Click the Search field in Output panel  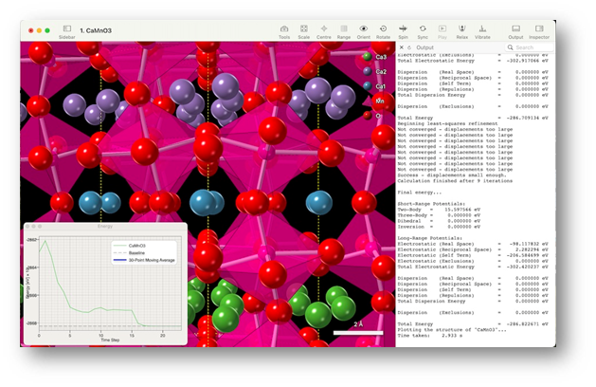tap(548, 46)
